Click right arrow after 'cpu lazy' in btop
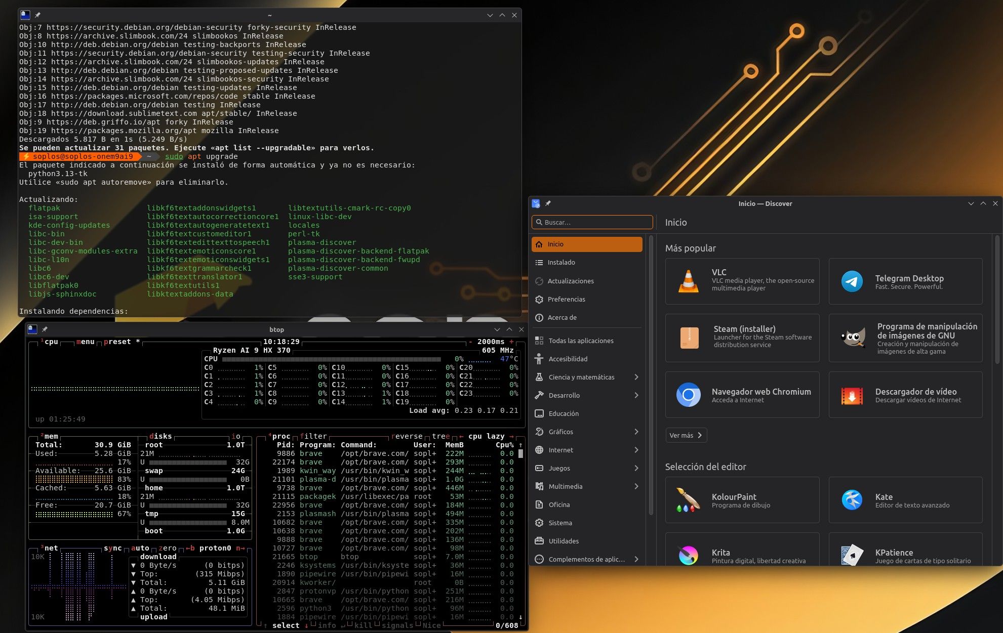The image size is (1003, 633). pos(511,436)
